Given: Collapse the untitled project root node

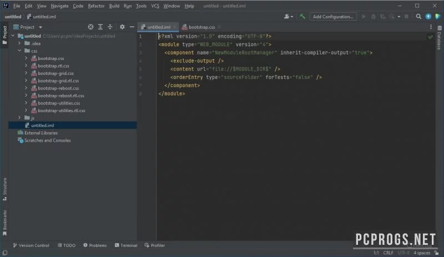Looking at the screenshot, I should [x=13, y=36].
